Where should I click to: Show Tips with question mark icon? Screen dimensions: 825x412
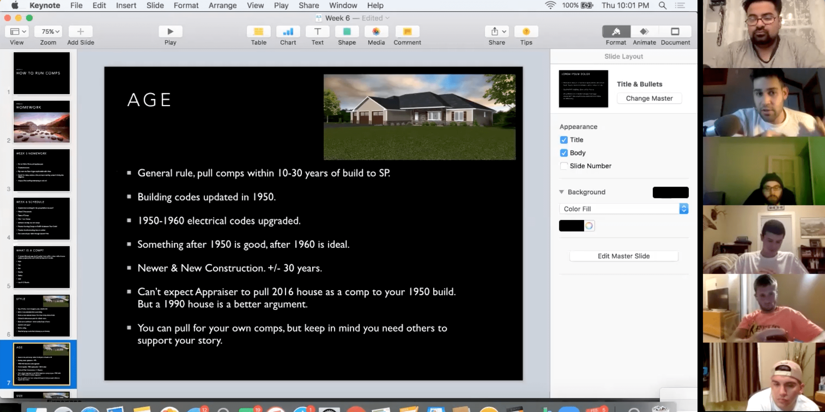point(526,32)
